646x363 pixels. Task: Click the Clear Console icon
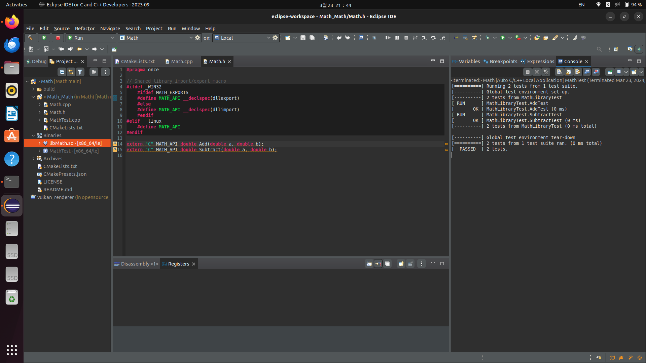pyautogui.click(x=559, y=72)
